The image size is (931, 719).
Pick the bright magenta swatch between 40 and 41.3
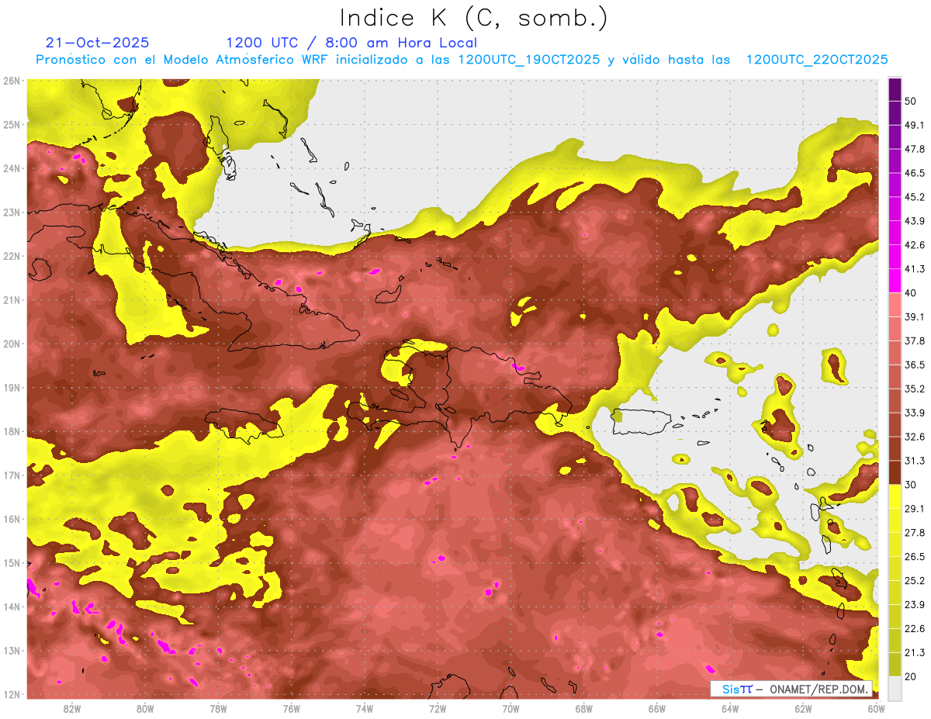(x=895, y=280)
